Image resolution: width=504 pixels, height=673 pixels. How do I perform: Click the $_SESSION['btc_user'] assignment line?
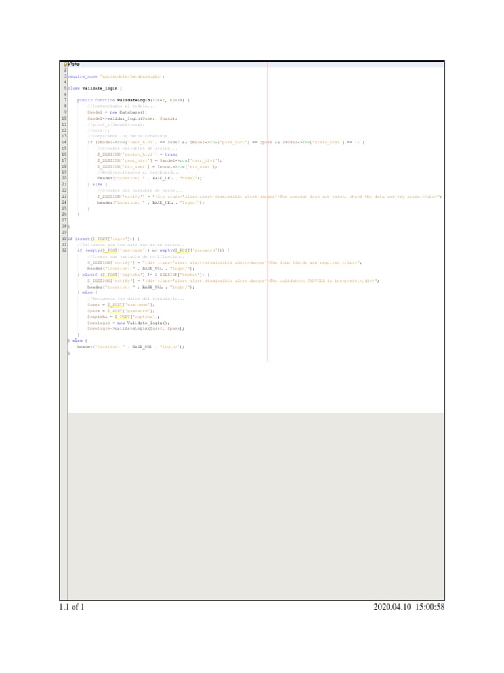coord(157,166)
